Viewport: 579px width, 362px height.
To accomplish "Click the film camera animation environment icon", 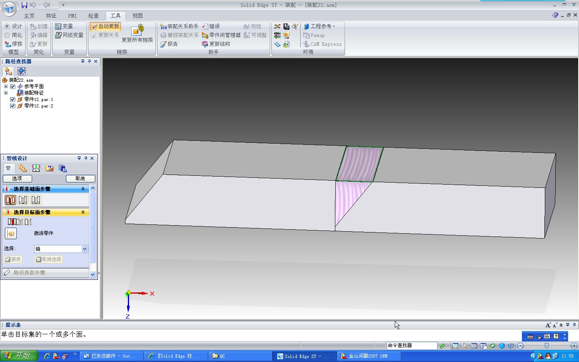I will [x=286, y=27].
